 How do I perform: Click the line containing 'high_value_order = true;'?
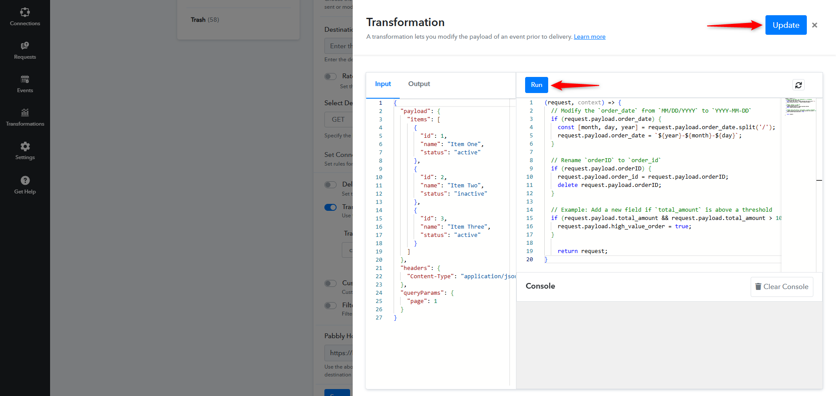pyautogui.click(x=624, y=226)
